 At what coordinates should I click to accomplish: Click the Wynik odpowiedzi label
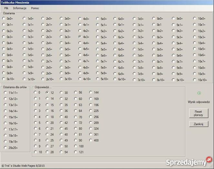199,102
